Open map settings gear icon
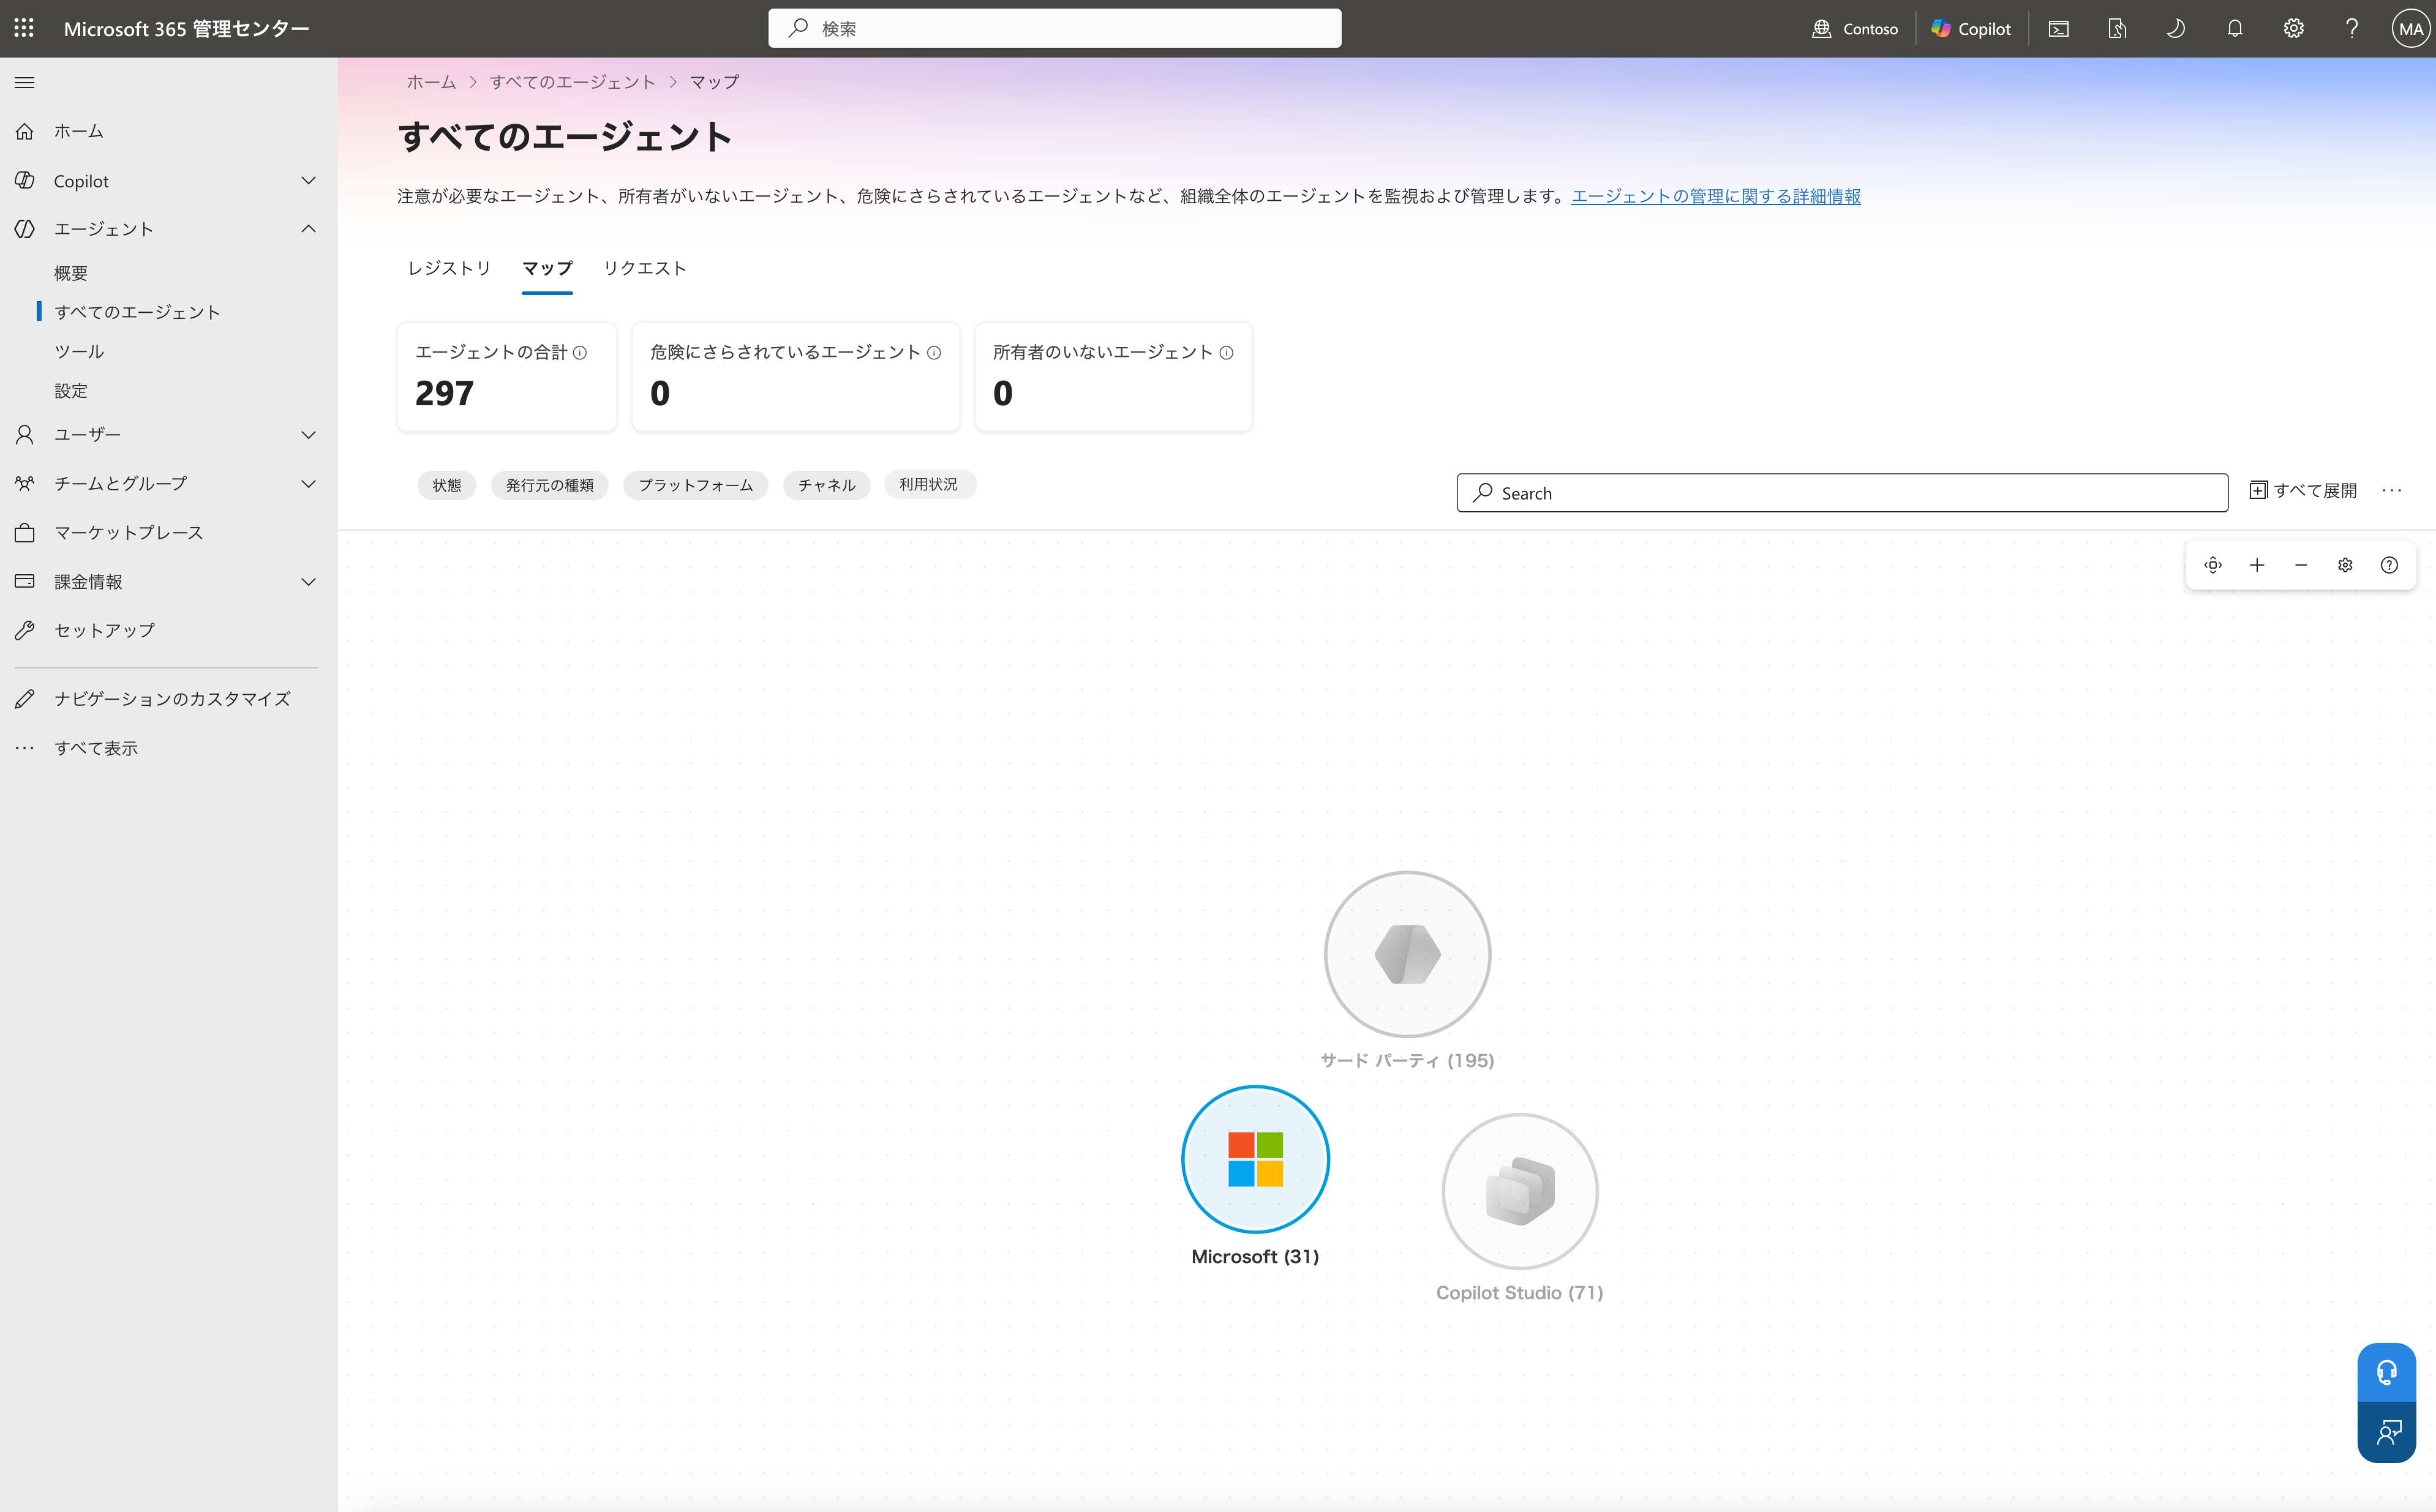This screenshot has height=1512, width=2436. [2345, 565]
